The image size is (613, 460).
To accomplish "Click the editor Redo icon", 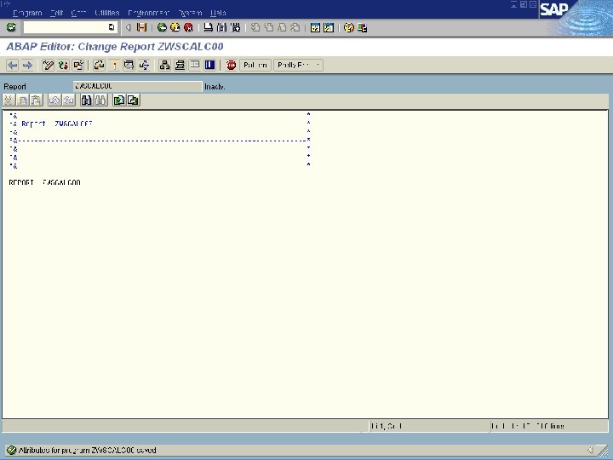I will (x=68, y=101).
